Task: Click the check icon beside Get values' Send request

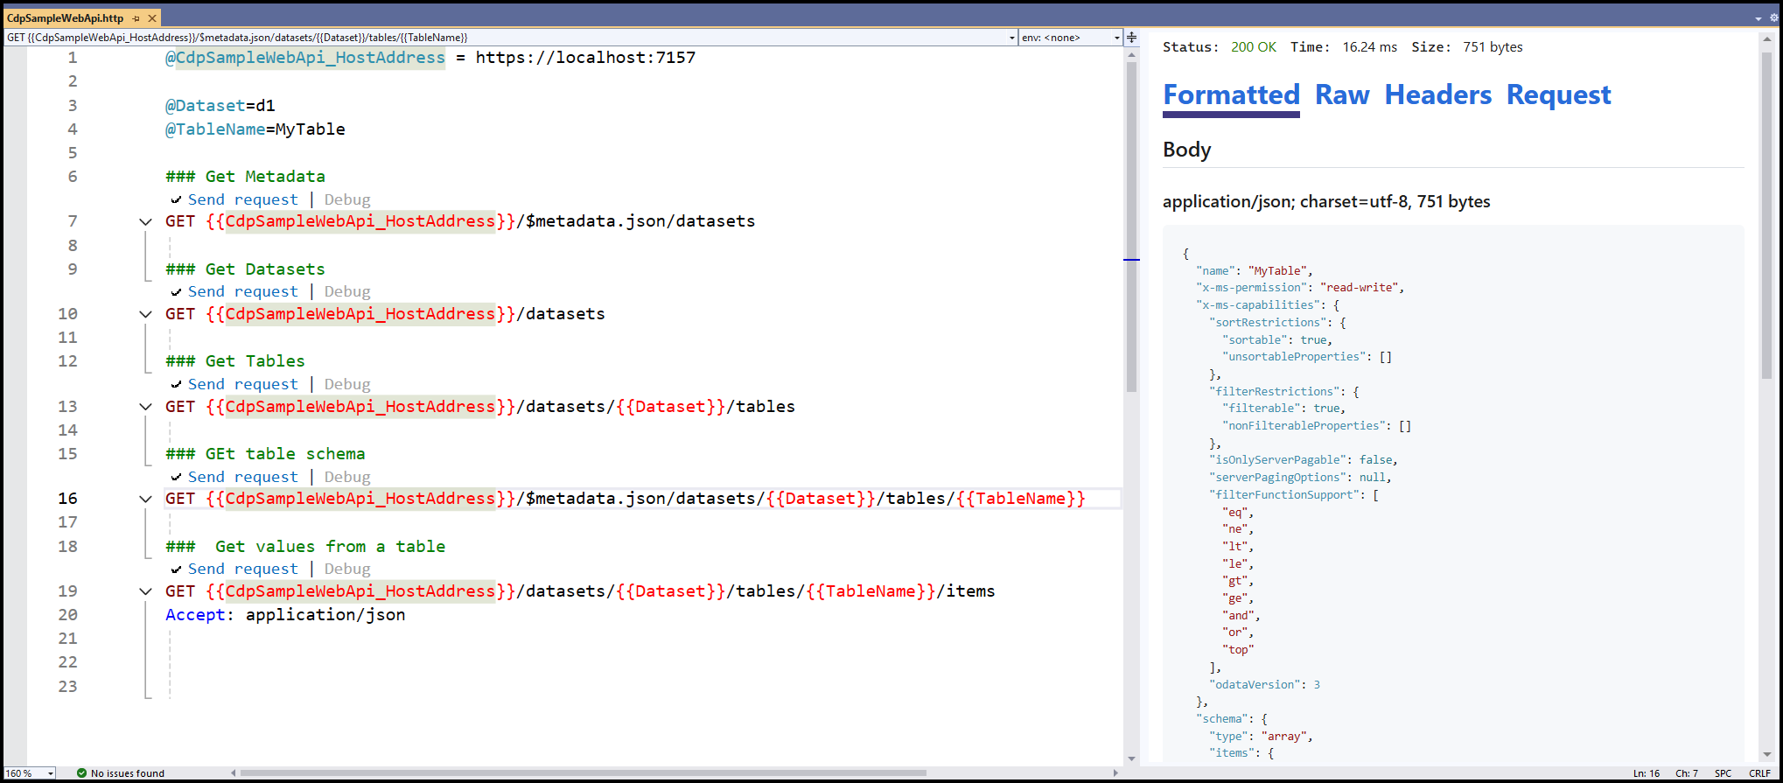Action: [176, 570]
